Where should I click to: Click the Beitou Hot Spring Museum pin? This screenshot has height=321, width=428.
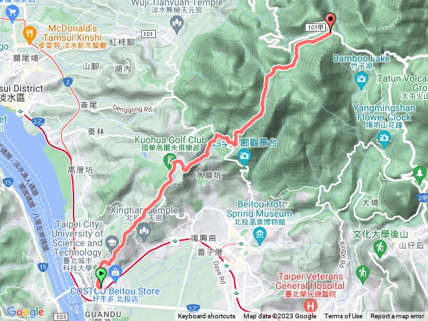pos(259,235)
